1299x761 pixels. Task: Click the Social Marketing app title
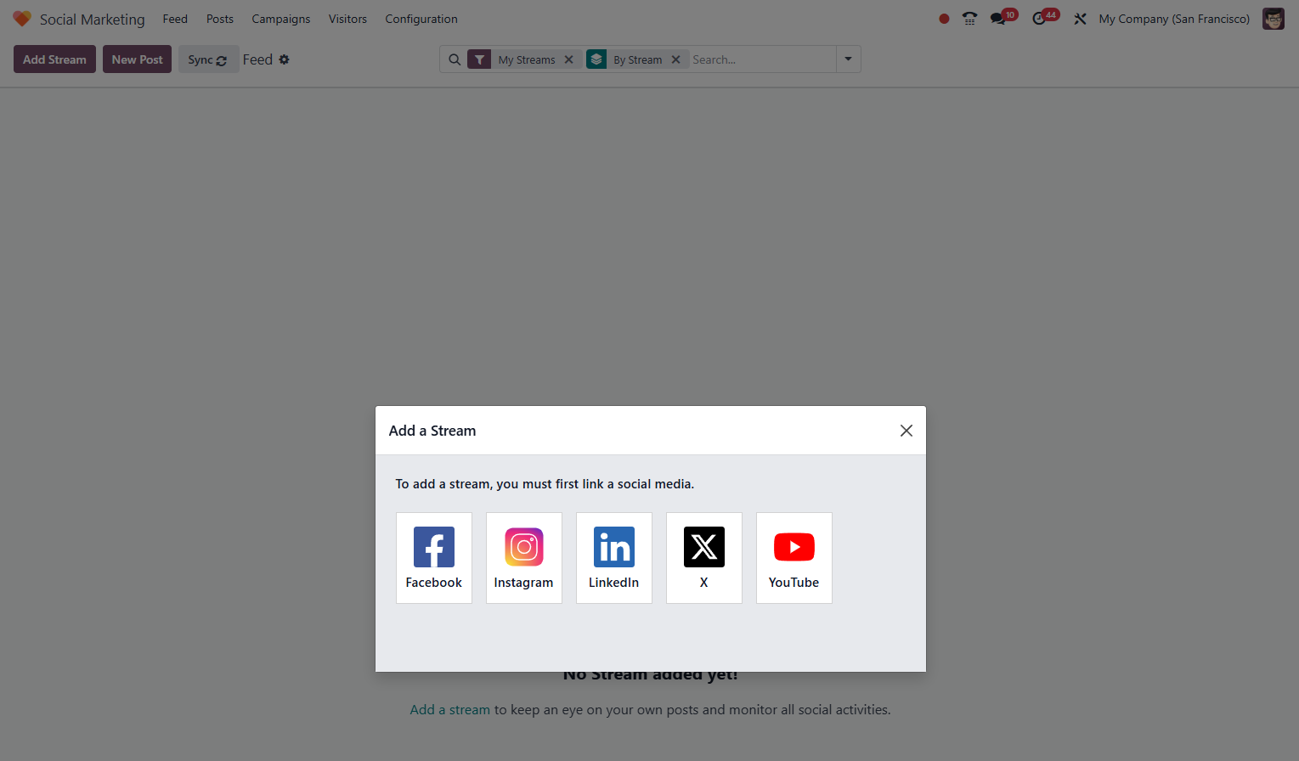pyautogui.click(x=93, y=19)
